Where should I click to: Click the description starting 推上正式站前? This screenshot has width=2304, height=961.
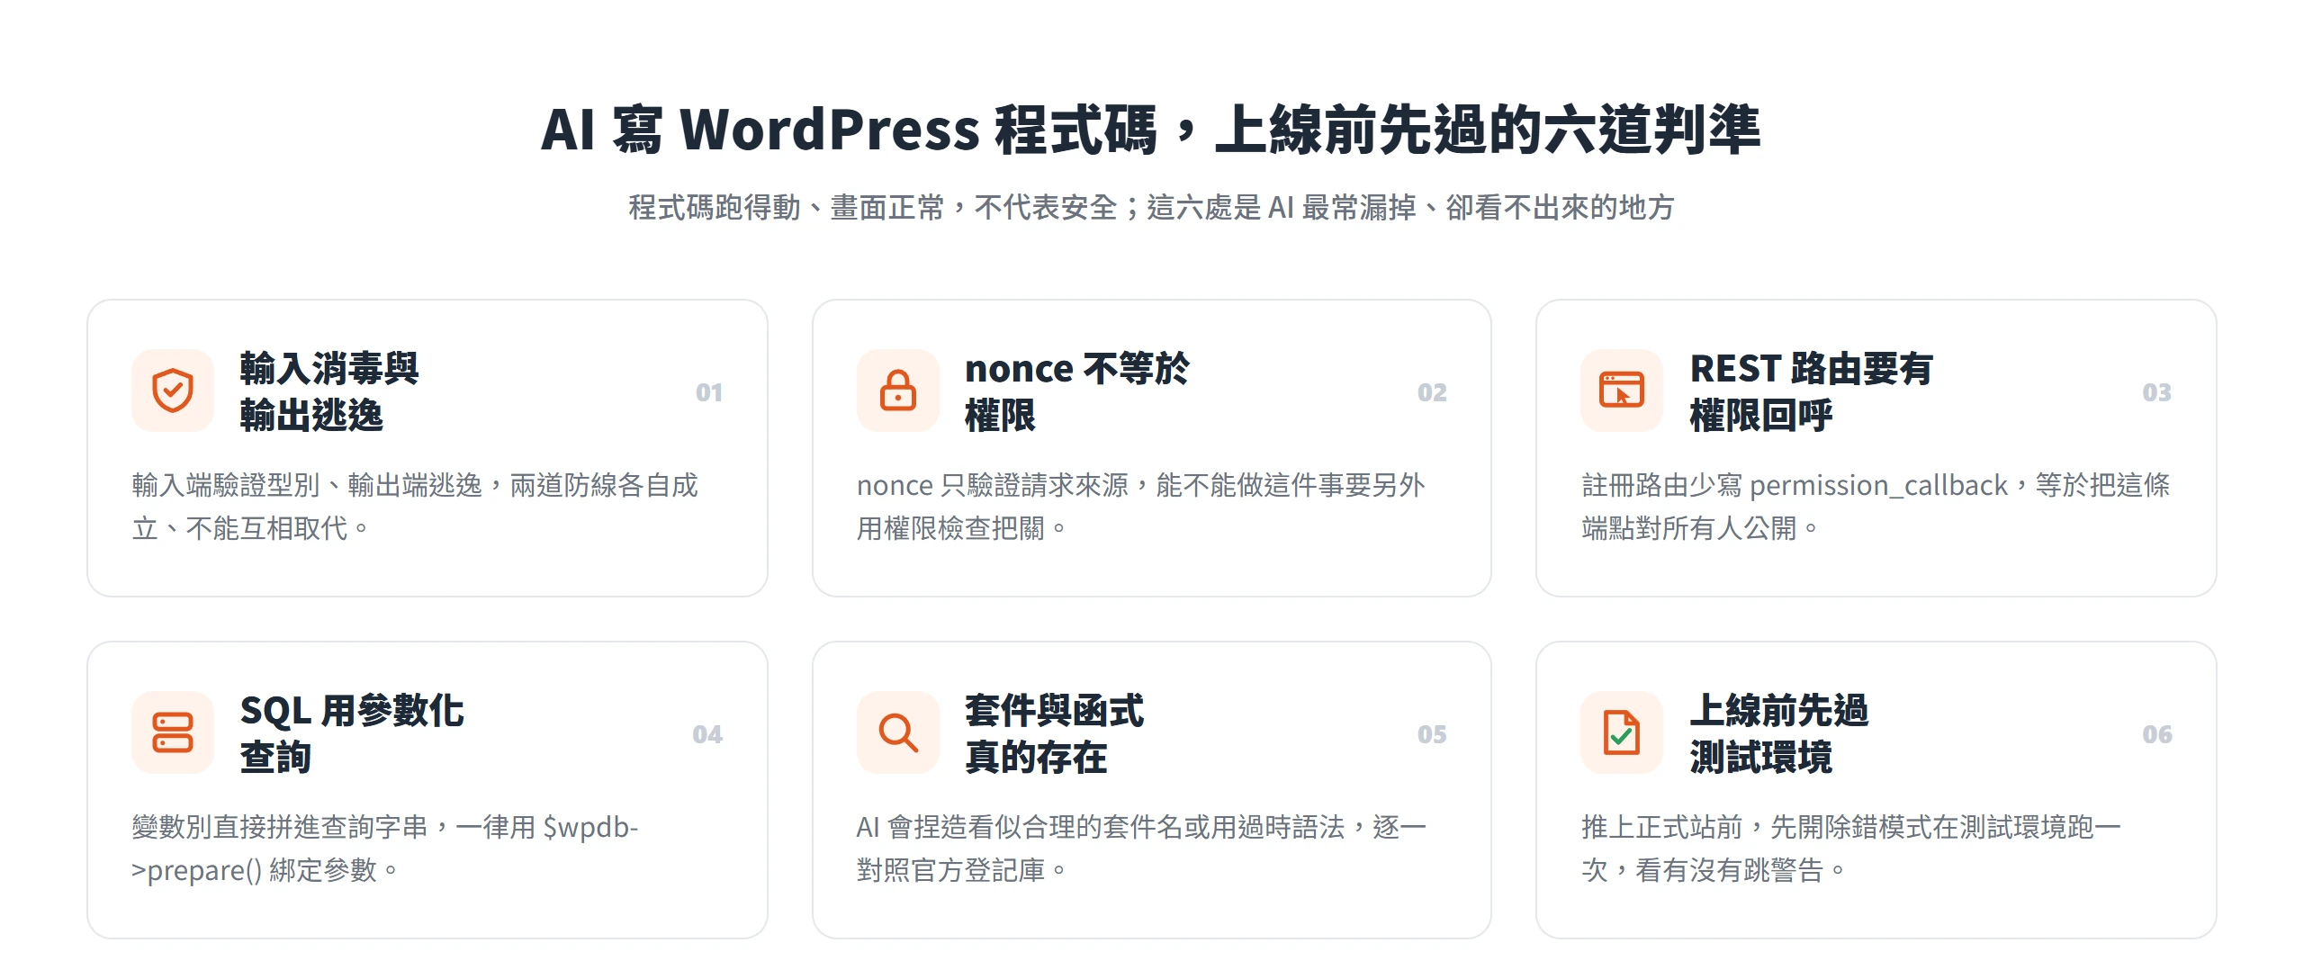point(1851,849)
